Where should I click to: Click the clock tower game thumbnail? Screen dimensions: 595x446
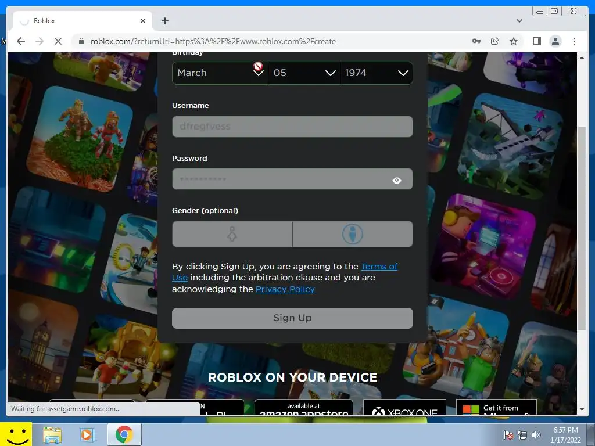[42, 341]
